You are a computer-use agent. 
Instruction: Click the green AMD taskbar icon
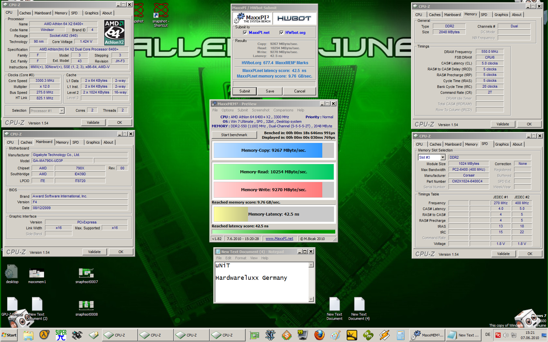[368, 335]
